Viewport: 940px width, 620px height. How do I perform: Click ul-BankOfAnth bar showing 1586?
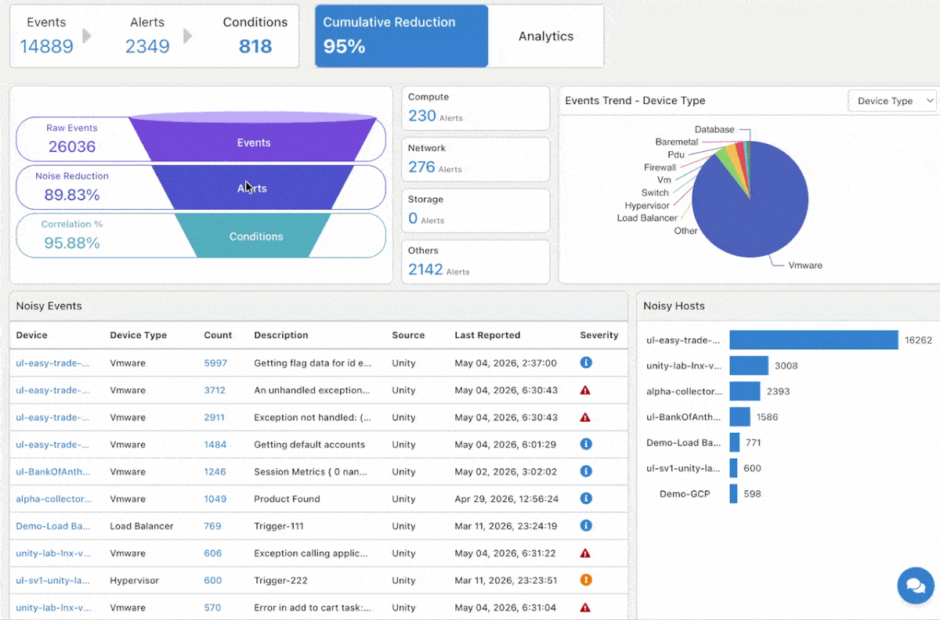coord(739,416)
